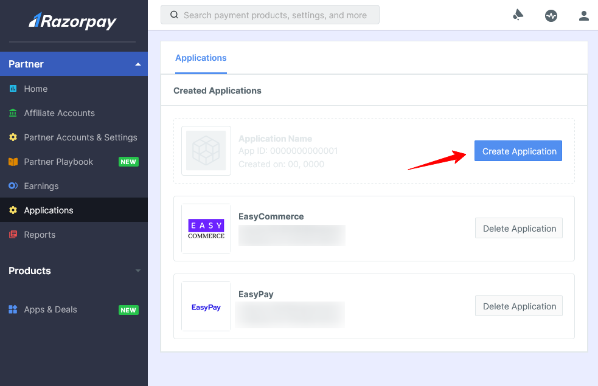The height and width of the screenshot is (386, 598).
Task: Click the placeholder Application Name text
Action: coord(276,139)
